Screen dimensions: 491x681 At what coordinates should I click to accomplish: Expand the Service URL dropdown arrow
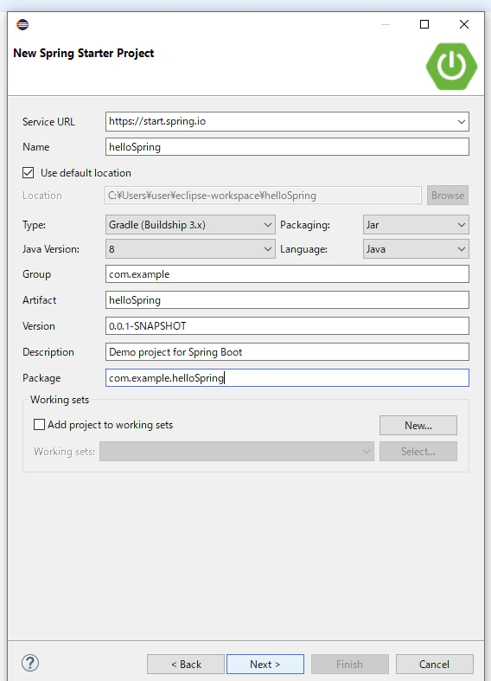[x=462, y=122]
